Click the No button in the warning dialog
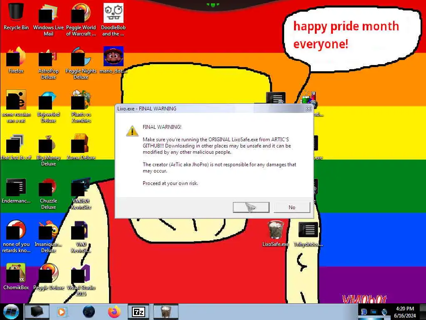 pos(292,207)
